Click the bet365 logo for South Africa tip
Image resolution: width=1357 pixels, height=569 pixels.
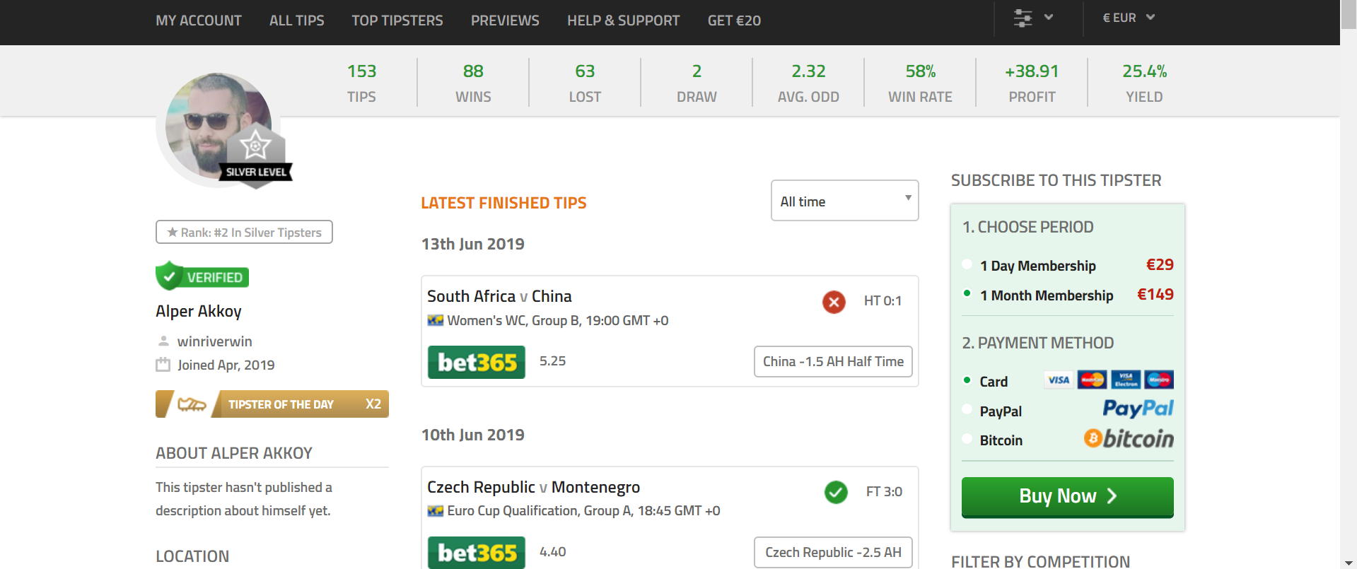click(477, 363)
